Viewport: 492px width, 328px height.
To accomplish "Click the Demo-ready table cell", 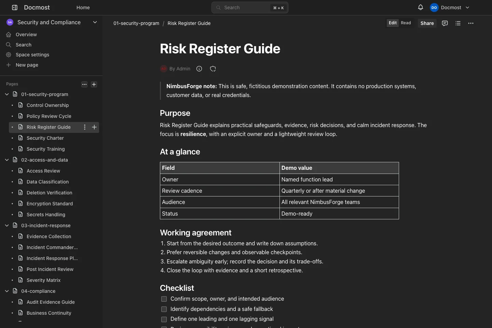I will [339, 214].
